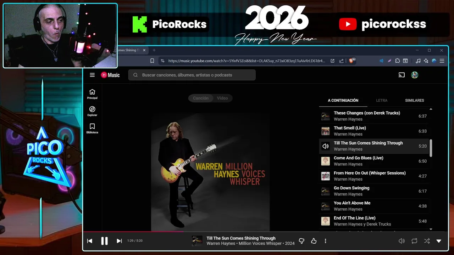Screen dimensions: 454x255
Task: Open the LETRA tab
Action: 382,100
